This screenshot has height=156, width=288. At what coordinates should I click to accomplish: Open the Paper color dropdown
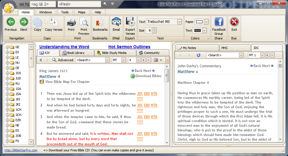pos(206,22)
